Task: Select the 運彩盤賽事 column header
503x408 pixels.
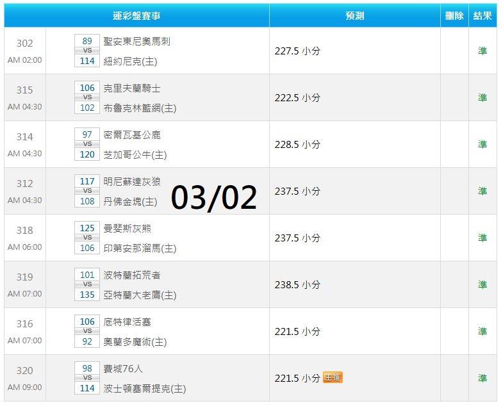Action: pyautogui.click(x=136, y=15)
